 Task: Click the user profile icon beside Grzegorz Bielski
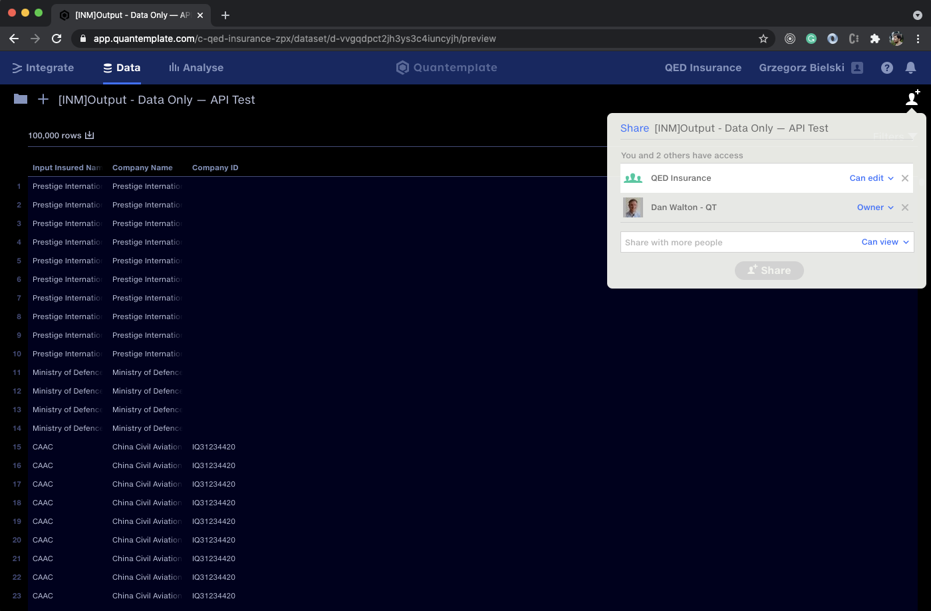click(857, 68)
